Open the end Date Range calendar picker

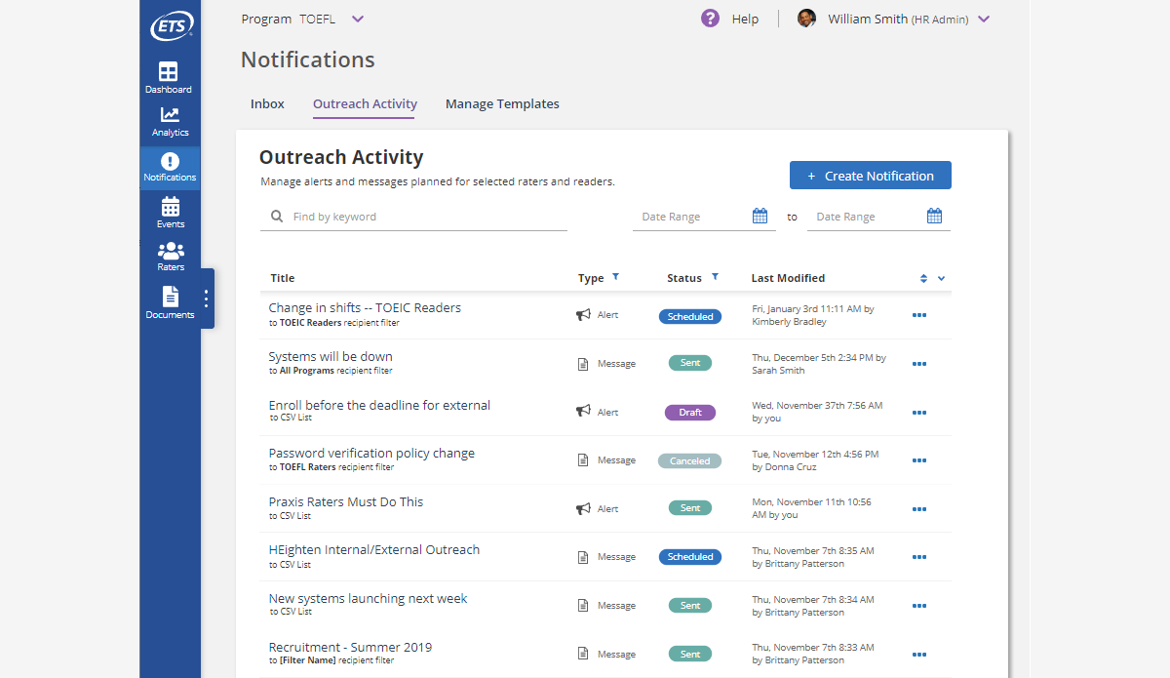(934, 217)
